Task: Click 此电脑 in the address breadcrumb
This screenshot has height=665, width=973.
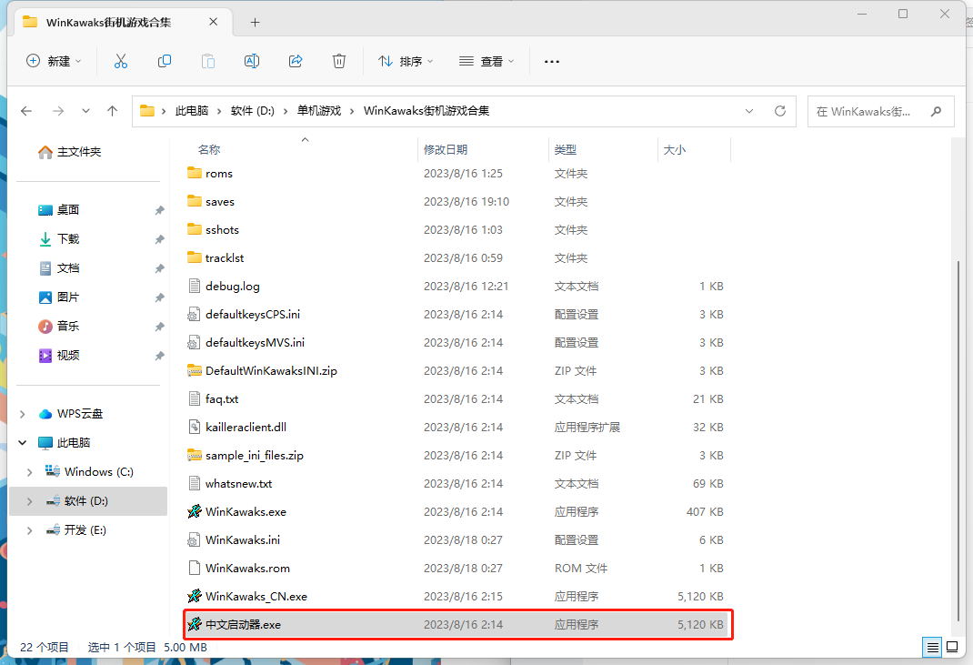Action: point(192,111)
